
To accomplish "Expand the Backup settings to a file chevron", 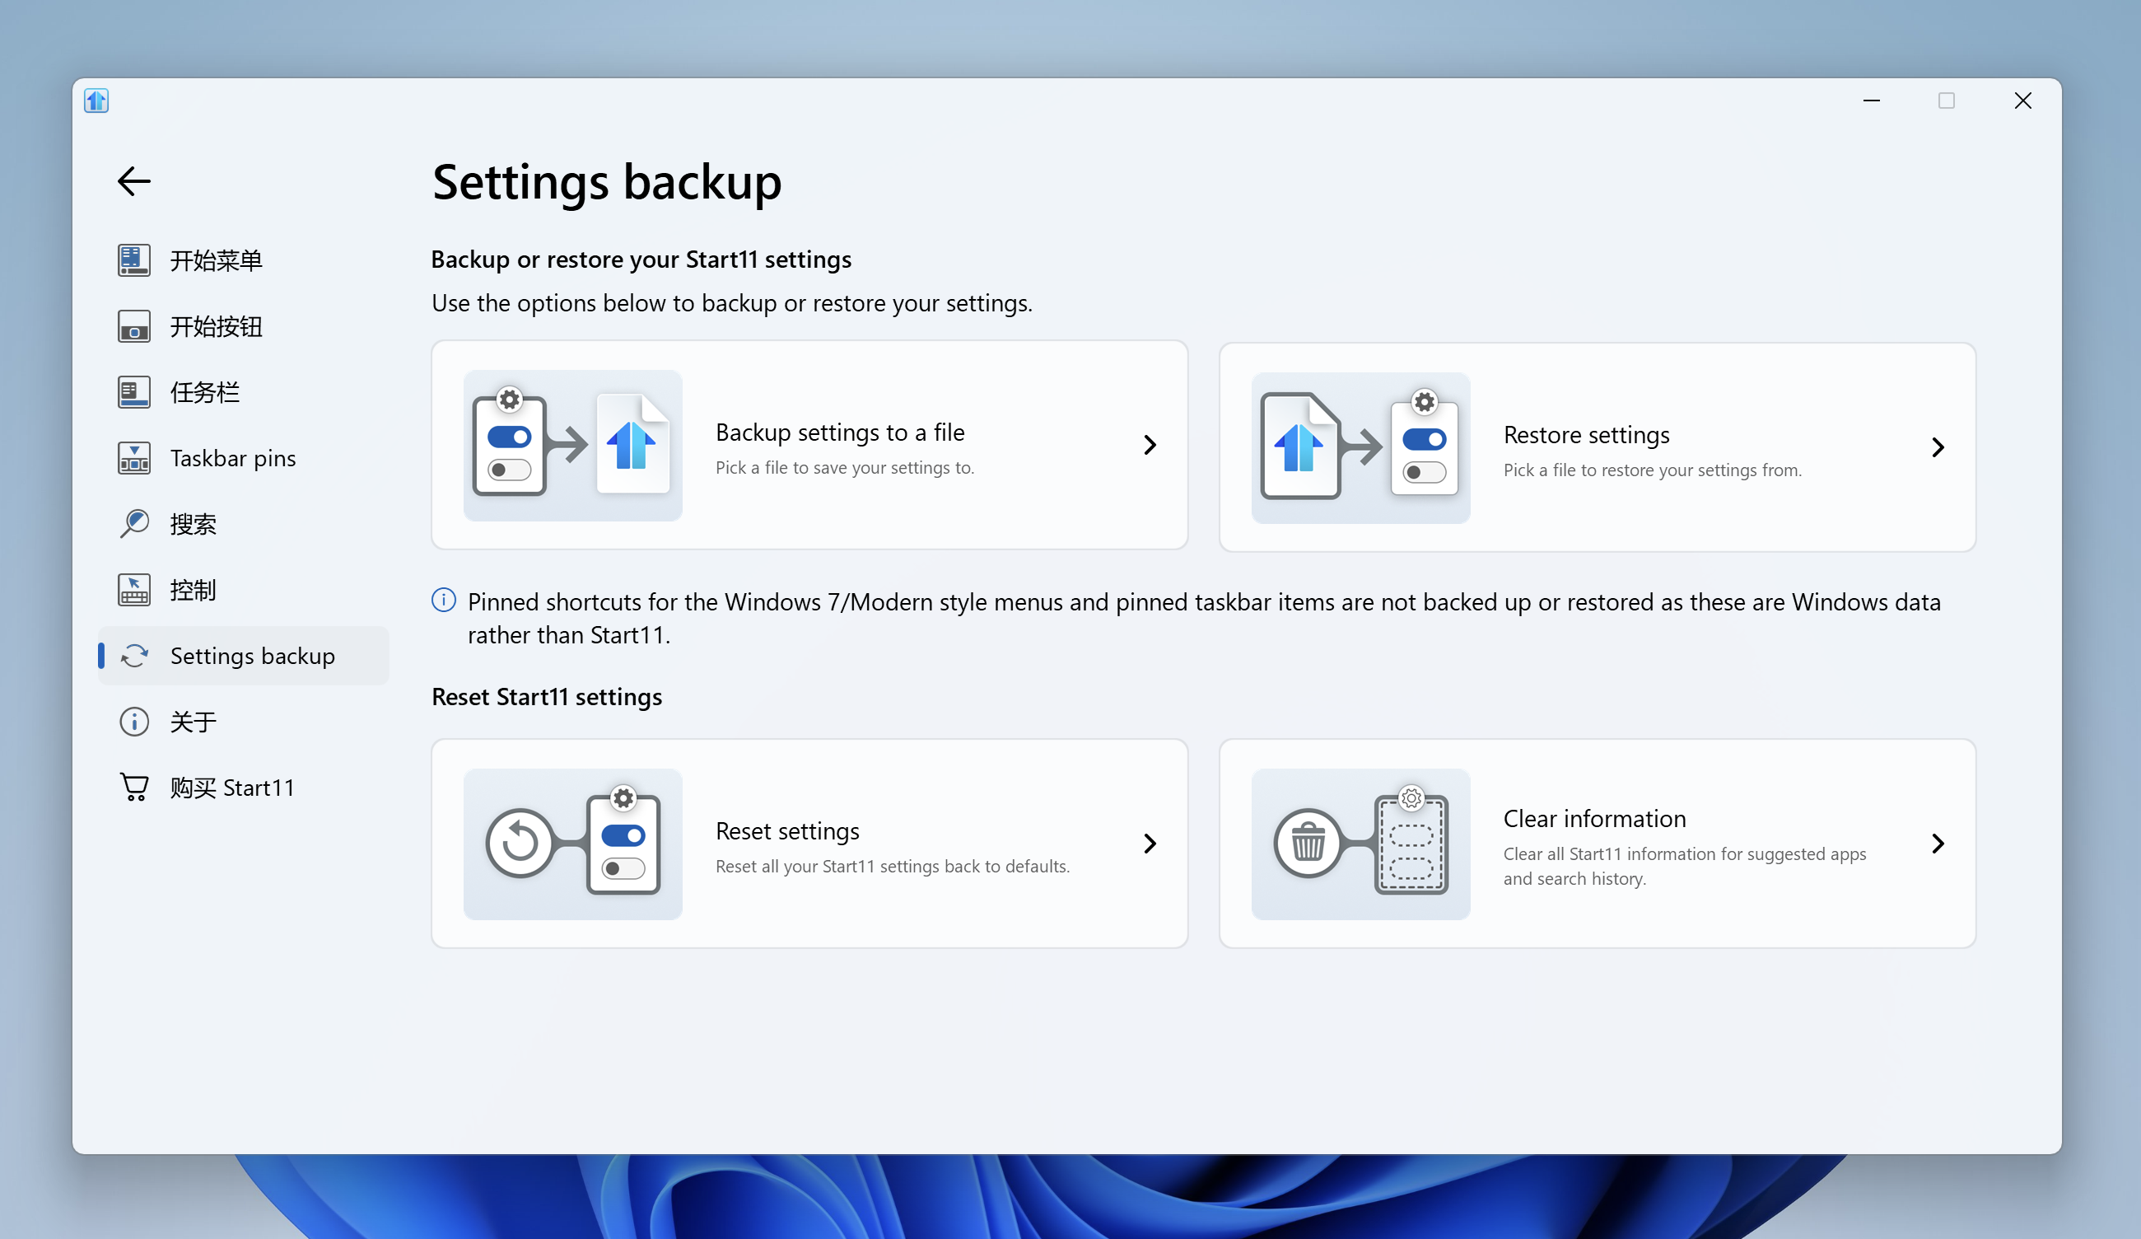I will [1150, 445].
